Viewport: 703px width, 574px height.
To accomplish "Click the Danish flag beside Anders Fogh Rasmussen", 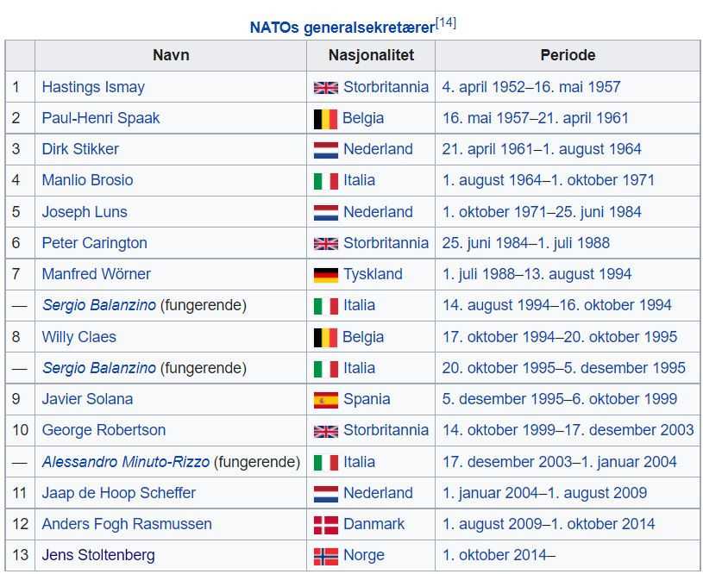I will pyautogui.click(x=325, y=524).
